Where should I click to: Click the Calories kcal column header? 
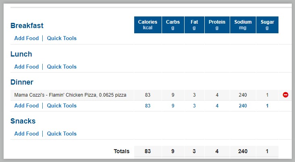(x=147, y=25)
